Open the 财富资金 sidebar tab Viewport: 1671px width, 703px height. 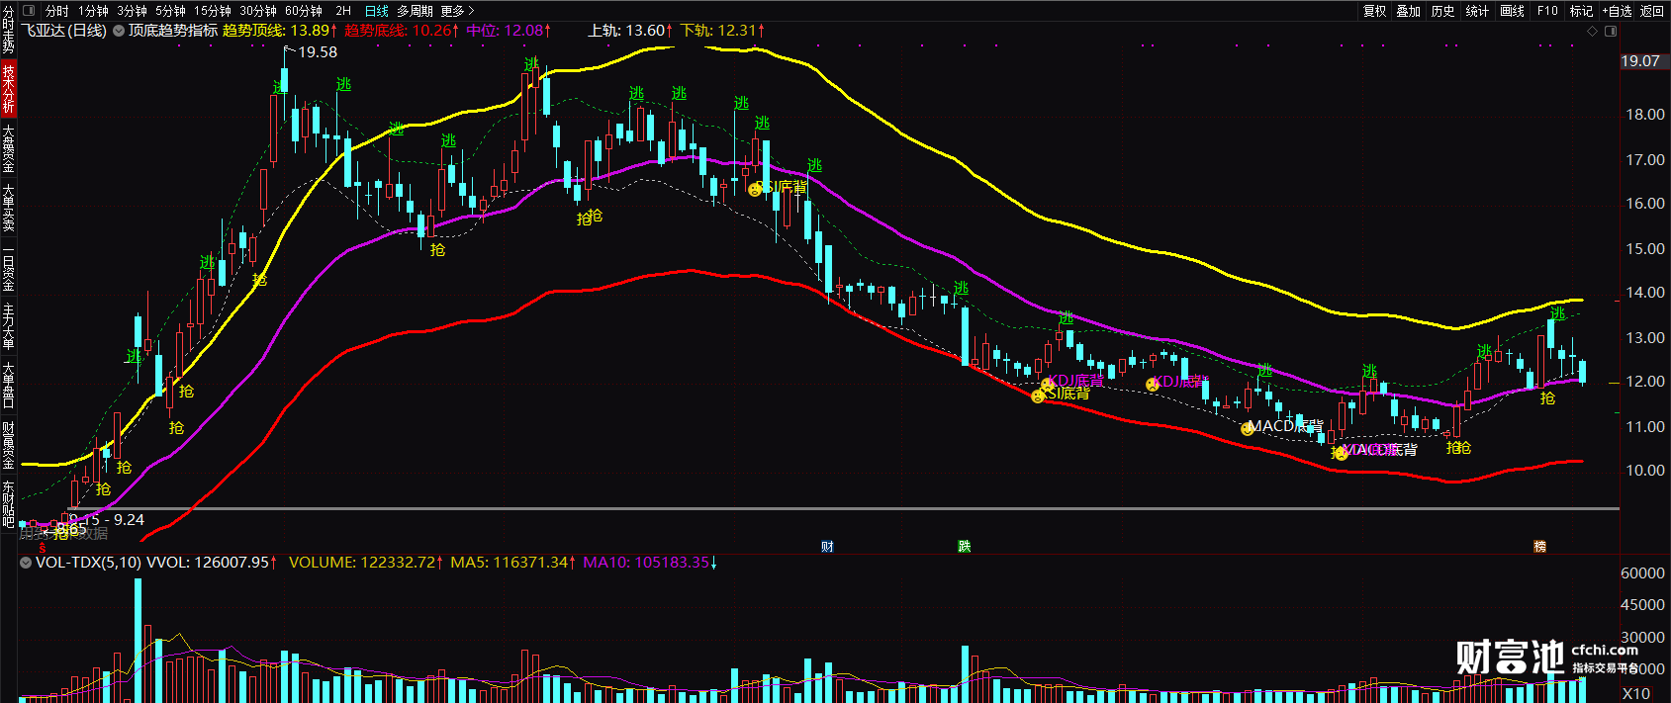coord(8,446)
